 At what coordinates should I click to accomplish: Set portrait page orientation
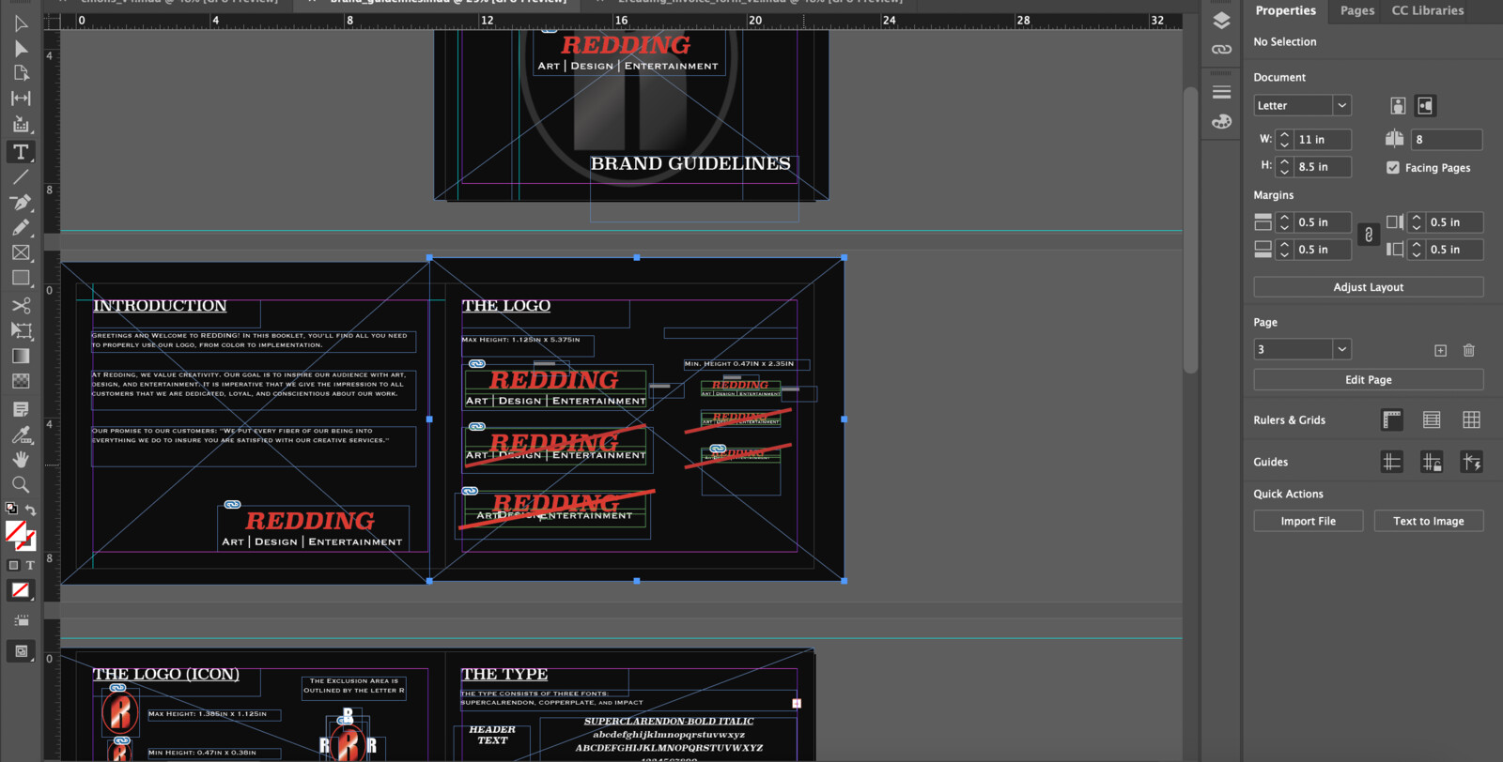pos(1398,106)
